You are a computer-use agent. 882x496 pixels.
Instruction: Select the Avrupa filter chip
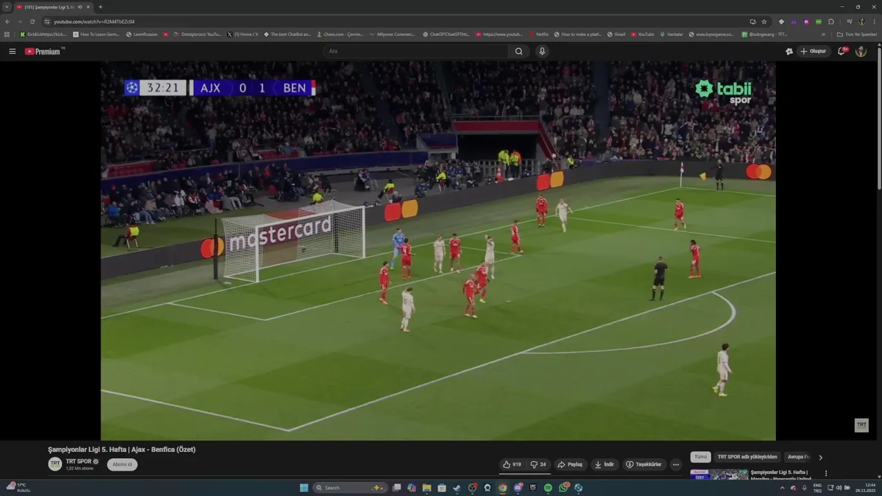[798, 457]
